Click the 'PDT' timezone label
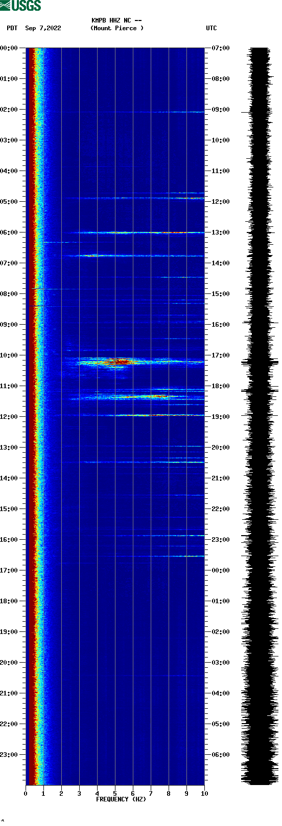The image size is (282, 826). [x=12, y=28]
